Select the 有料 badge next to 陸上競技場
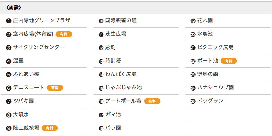 [49, 128]
